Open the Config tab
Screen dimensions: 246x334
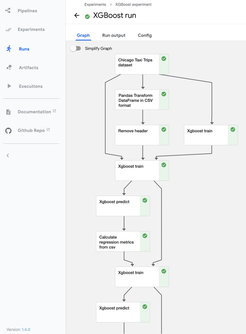145,35
